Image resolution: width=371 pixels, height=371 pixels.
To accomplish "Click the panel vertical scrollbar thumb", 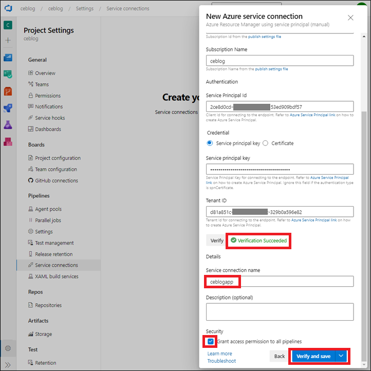I will tap(364, 235).
